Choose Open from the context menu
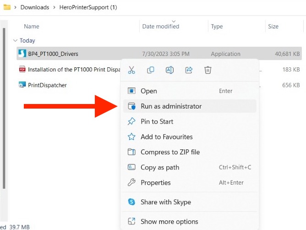306x230 pixels. (149, 91)
